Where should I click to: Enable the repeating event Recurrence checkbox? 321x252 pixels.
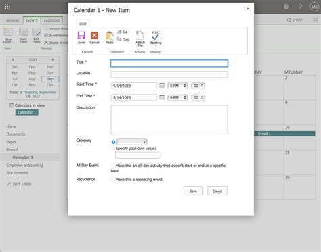(x=113, y=180)
